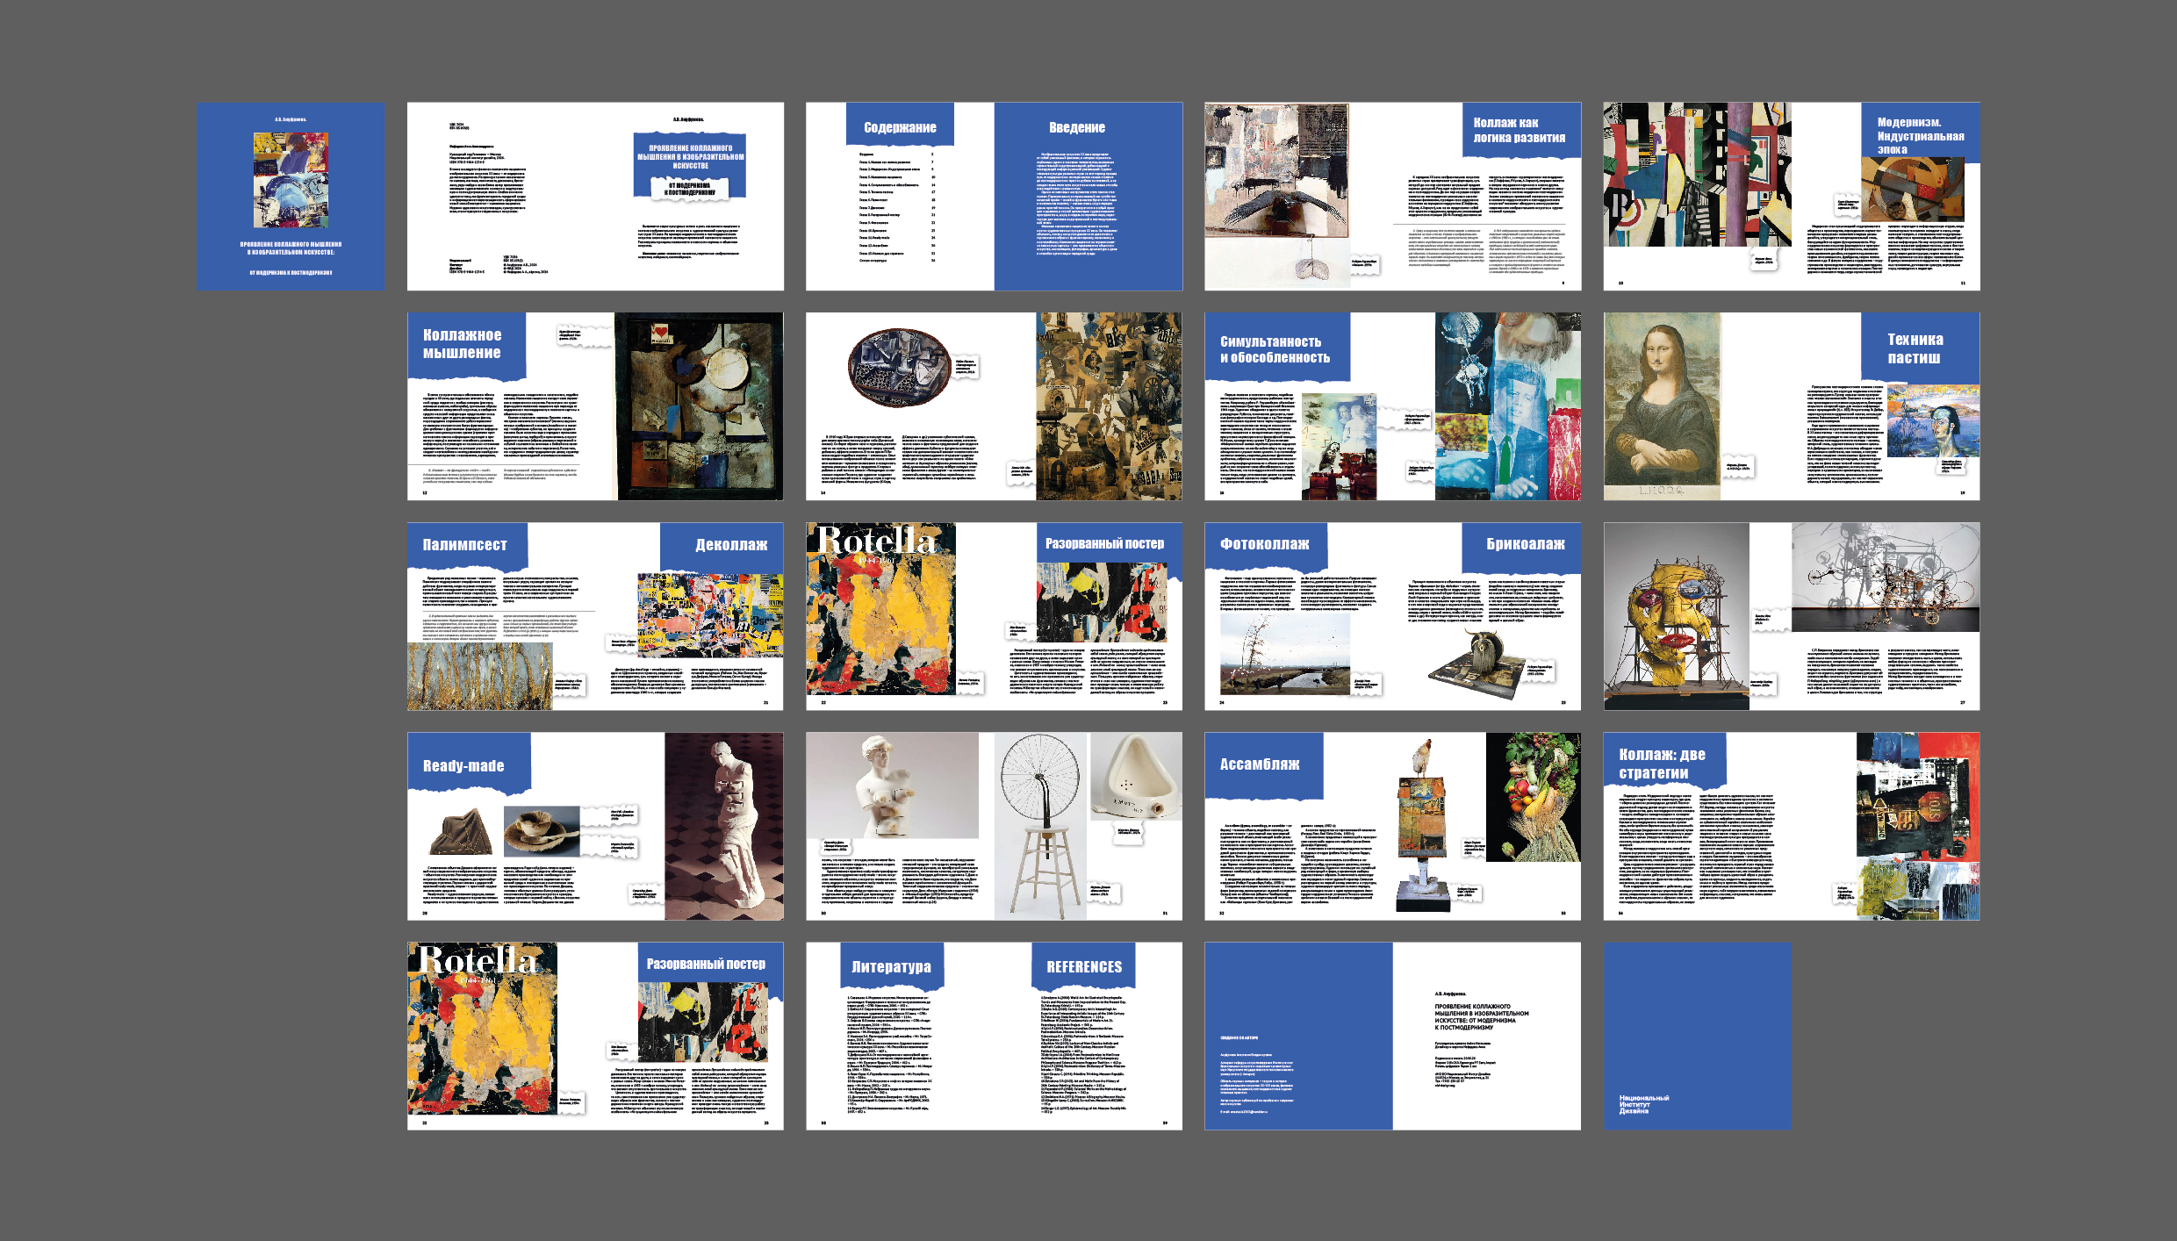Screen dimensions: 2177x1241
Task: Select the Коллаж как логика развития heading
Action: (1519, 130)
